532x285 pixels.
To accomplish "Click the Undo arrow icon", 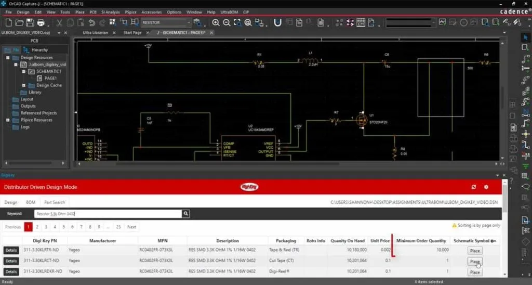I will (x=91, y=22).
